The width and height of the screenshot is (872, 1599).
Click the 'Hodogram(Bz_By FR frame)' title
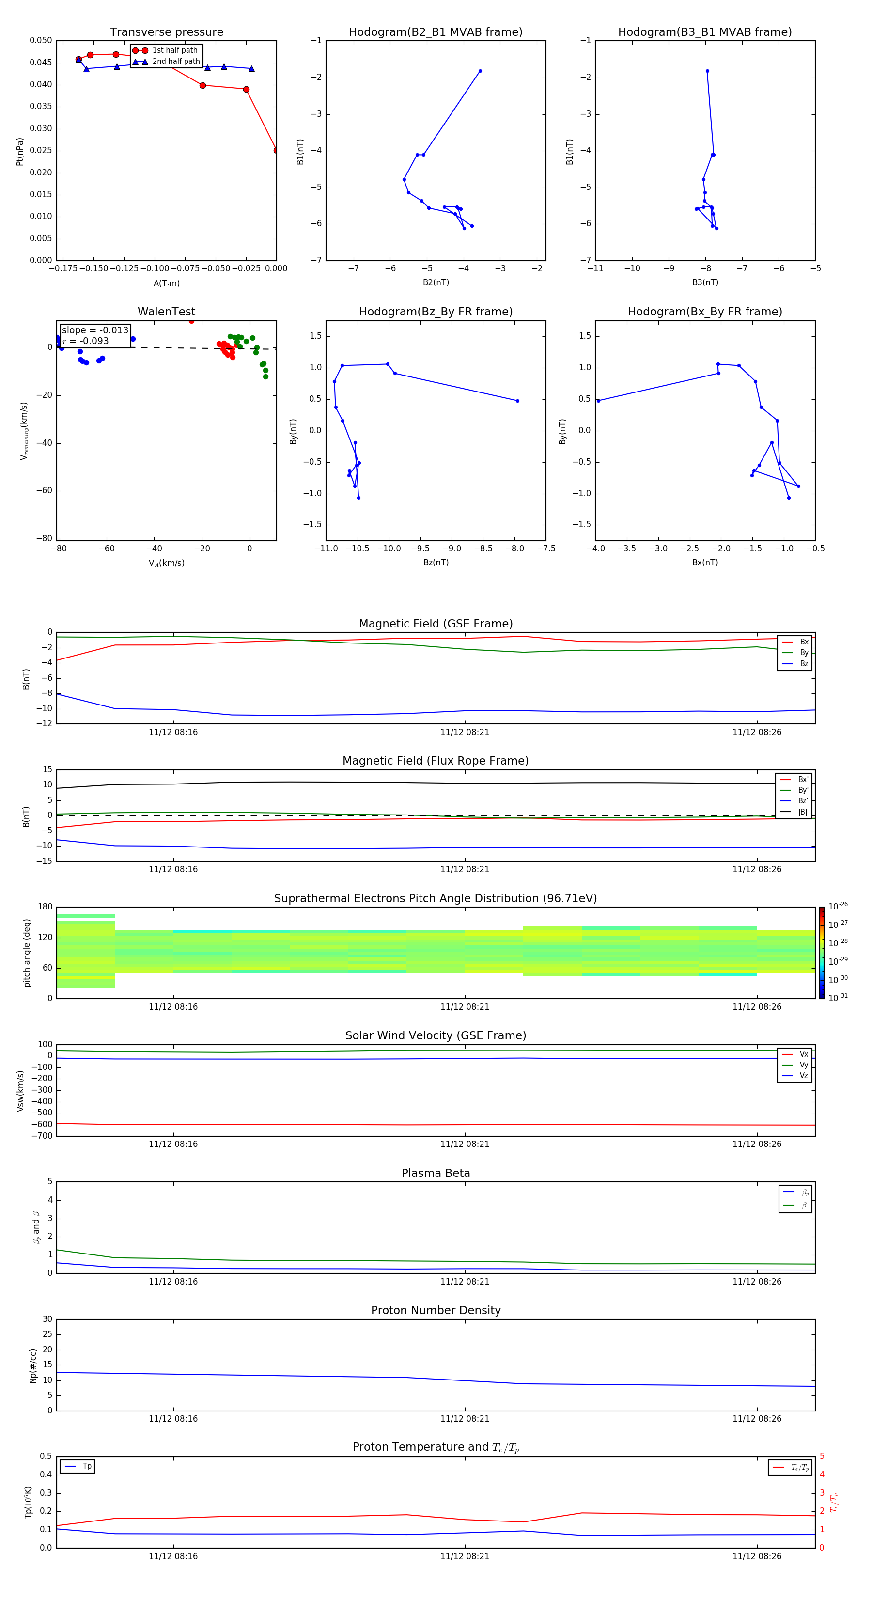pyautogui.click(x=436, y=312)
